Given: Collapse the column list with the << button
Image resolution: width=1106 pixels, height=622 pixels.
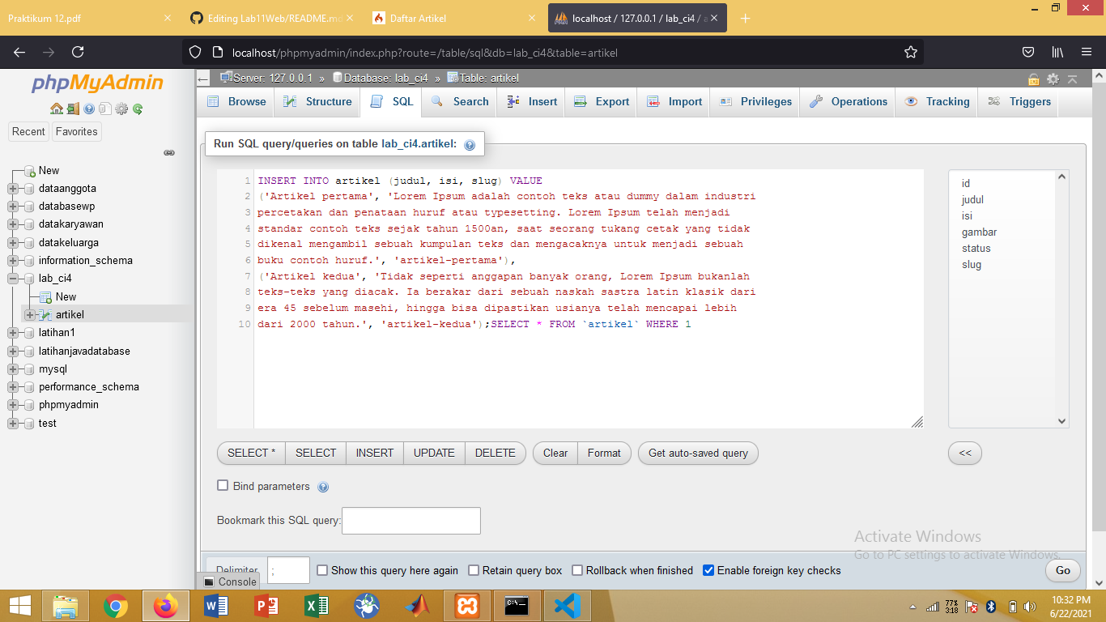Looking at the screenshot, I should (964, 453).
